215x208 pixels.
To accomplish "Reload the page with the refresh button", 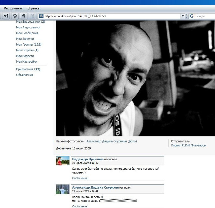I will 15,16.
